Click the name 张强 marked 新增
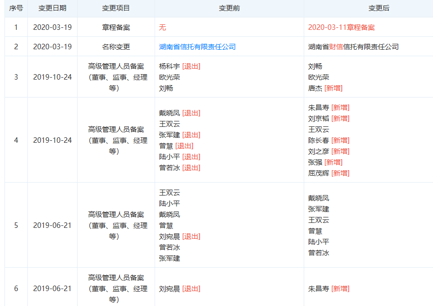The width and height of the screenshot is (433, 306). click(315, 162)
